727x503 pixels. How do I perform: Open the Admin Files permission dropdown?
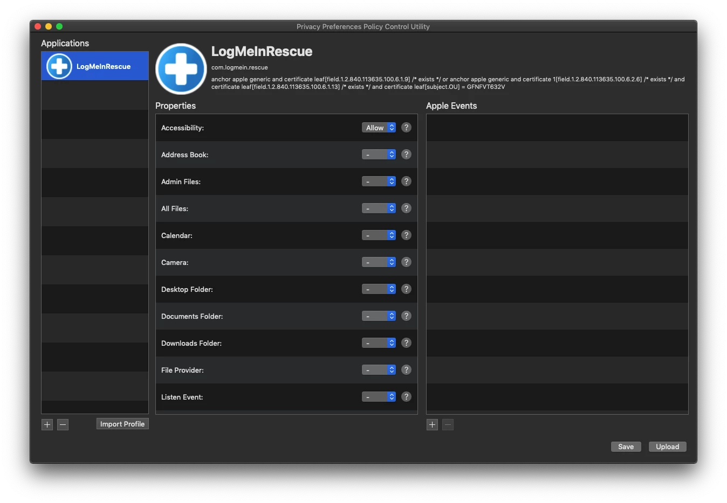[379, 181]
